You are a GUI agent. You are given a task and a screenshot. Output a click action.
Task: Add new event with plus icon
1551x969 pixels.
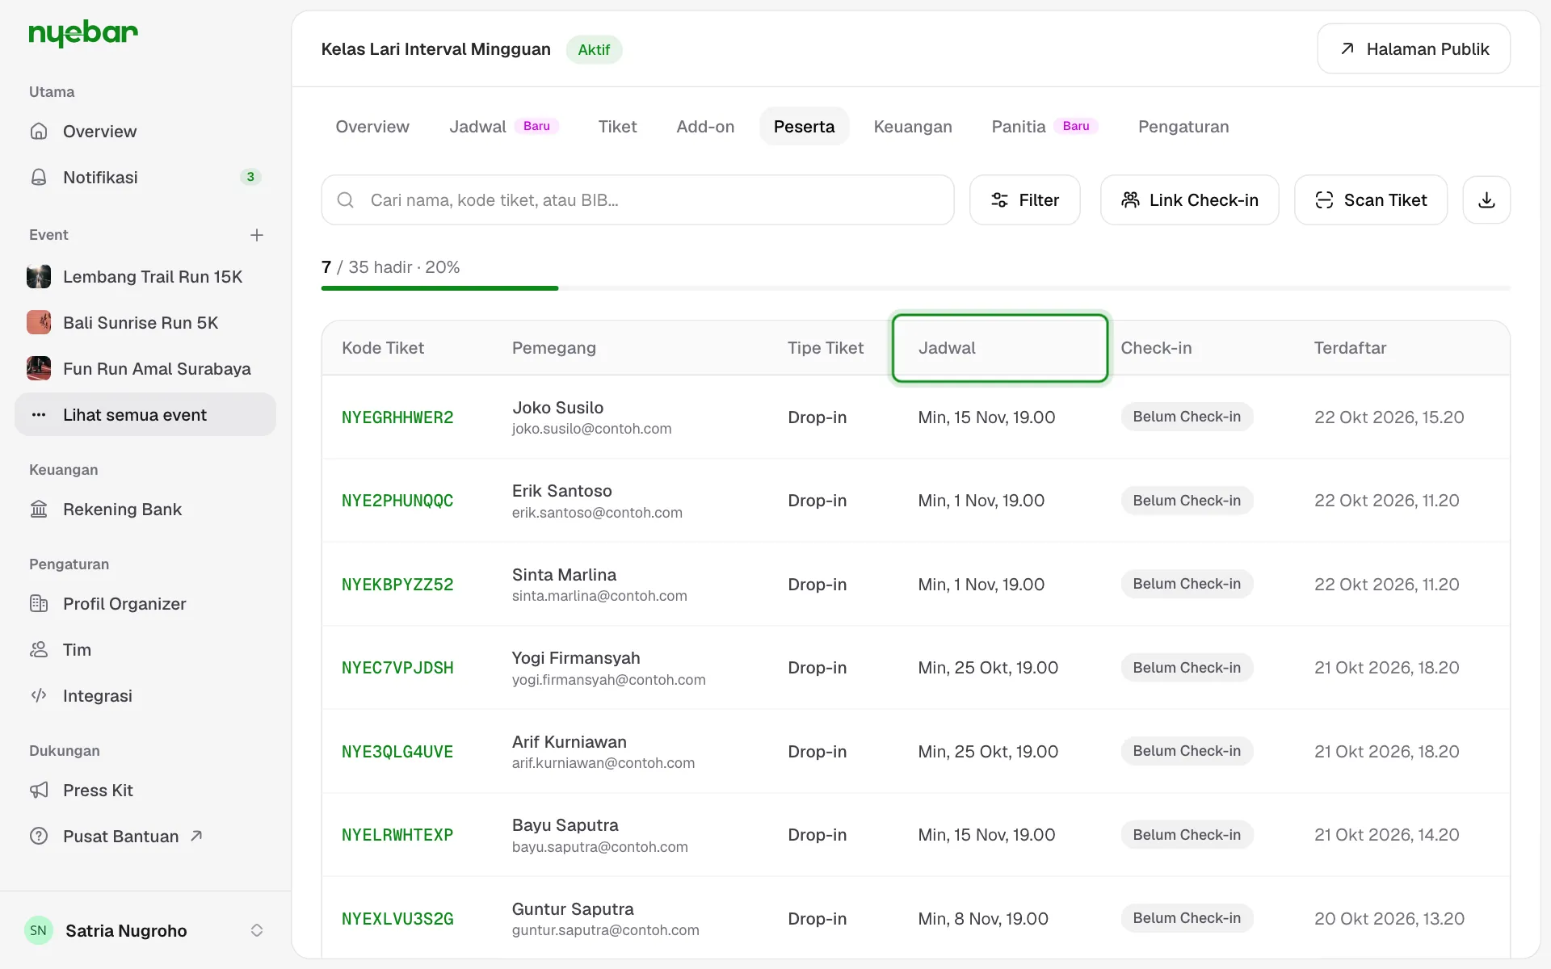click(x=257, y=235)
